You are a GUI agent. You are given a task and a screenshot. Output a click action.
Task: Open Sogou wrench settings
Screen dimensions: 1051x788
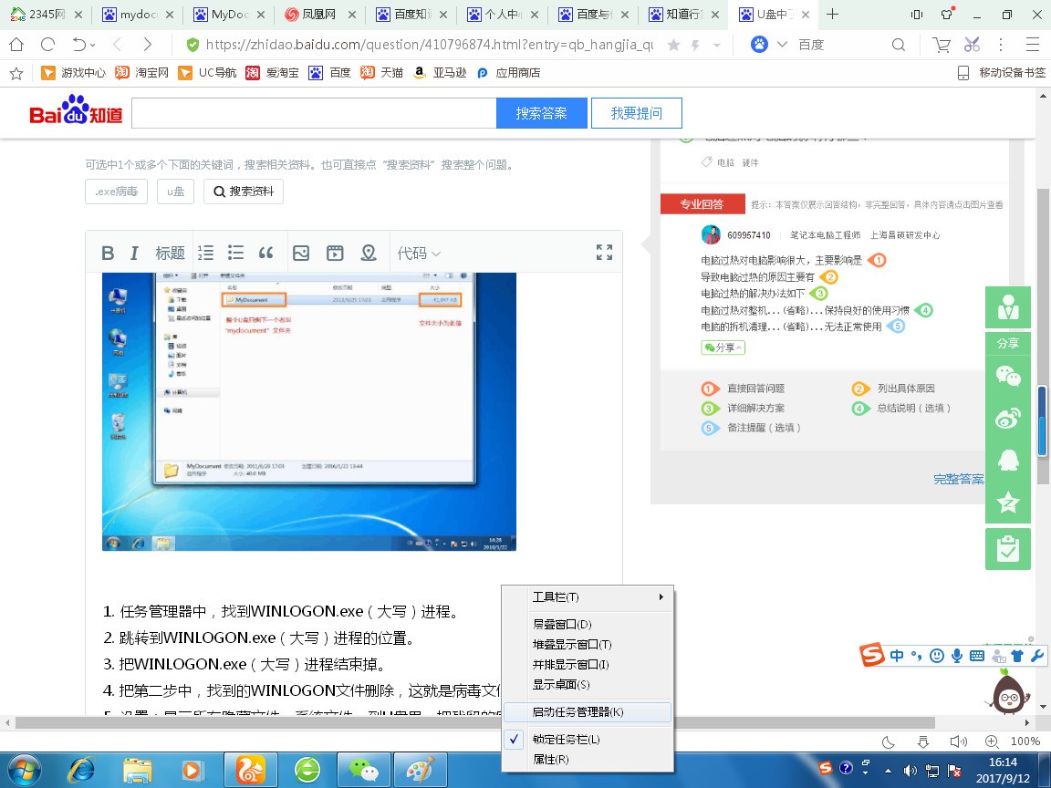pyautogui.click(x=1037, y=656)
